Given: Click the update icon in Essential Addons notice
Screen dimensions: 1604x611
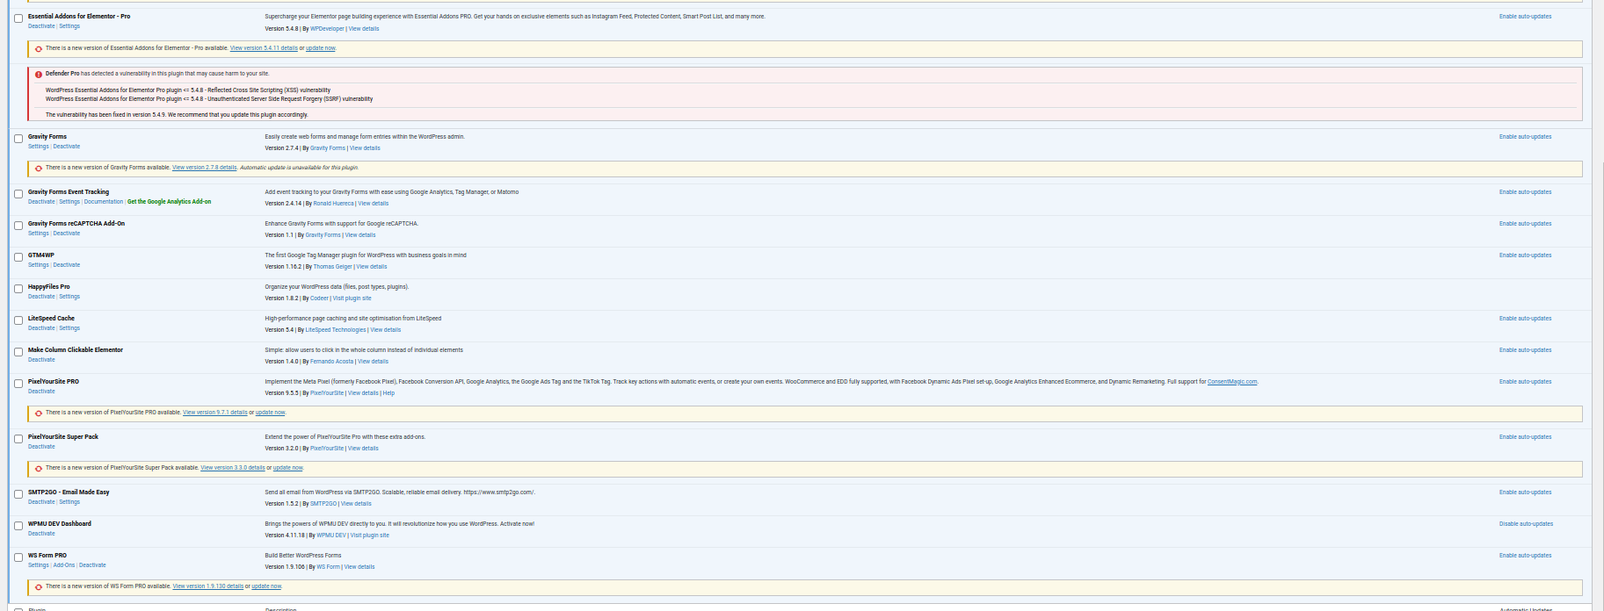Looking at the screenshot, I should pos(39,49).
